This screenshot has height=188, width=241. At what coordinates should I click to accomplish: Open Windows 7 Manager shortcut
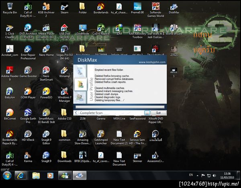[x=64, y=95]
